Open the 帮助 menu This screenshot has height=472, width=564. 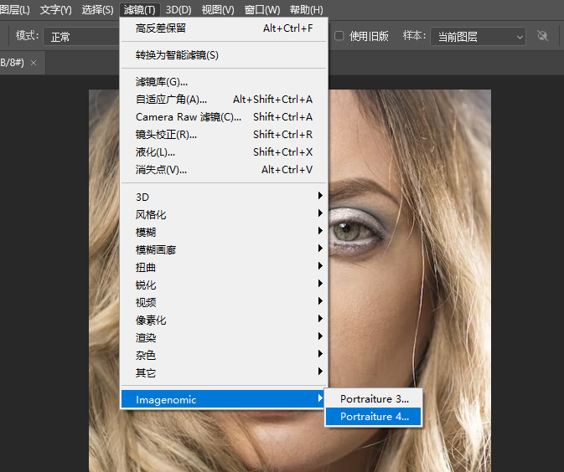tap(305, 10)
